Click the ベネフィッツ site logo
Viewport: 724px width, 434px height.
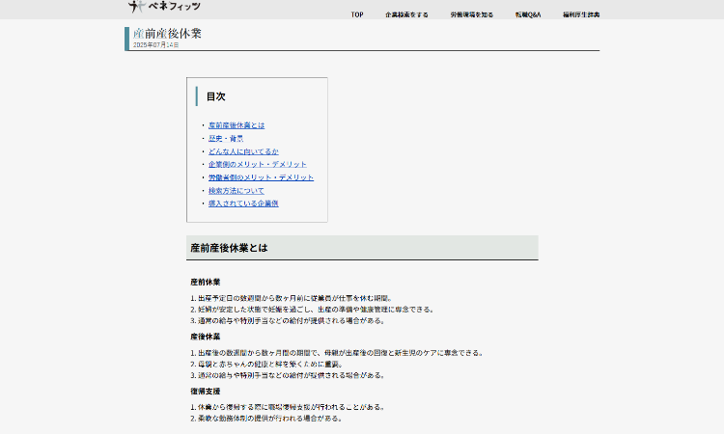165,7
